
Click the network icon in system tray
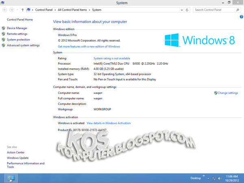tap(214, 179)
